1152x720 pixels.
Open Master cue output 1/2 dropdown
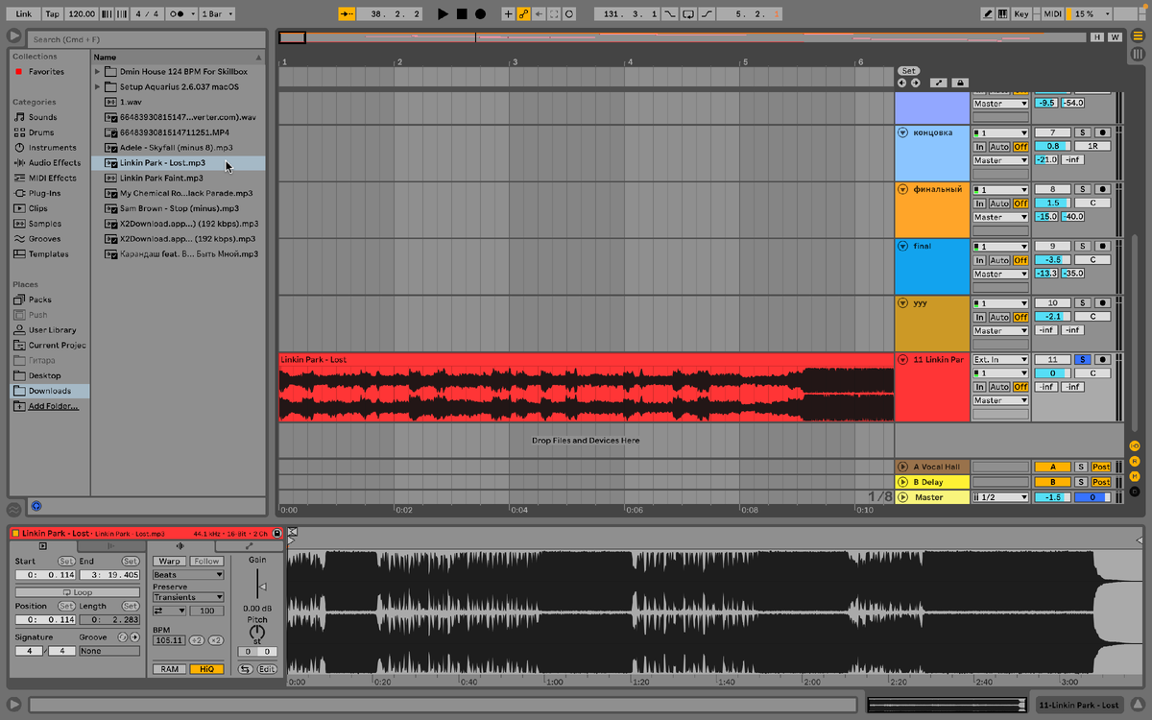point(1000,497)
